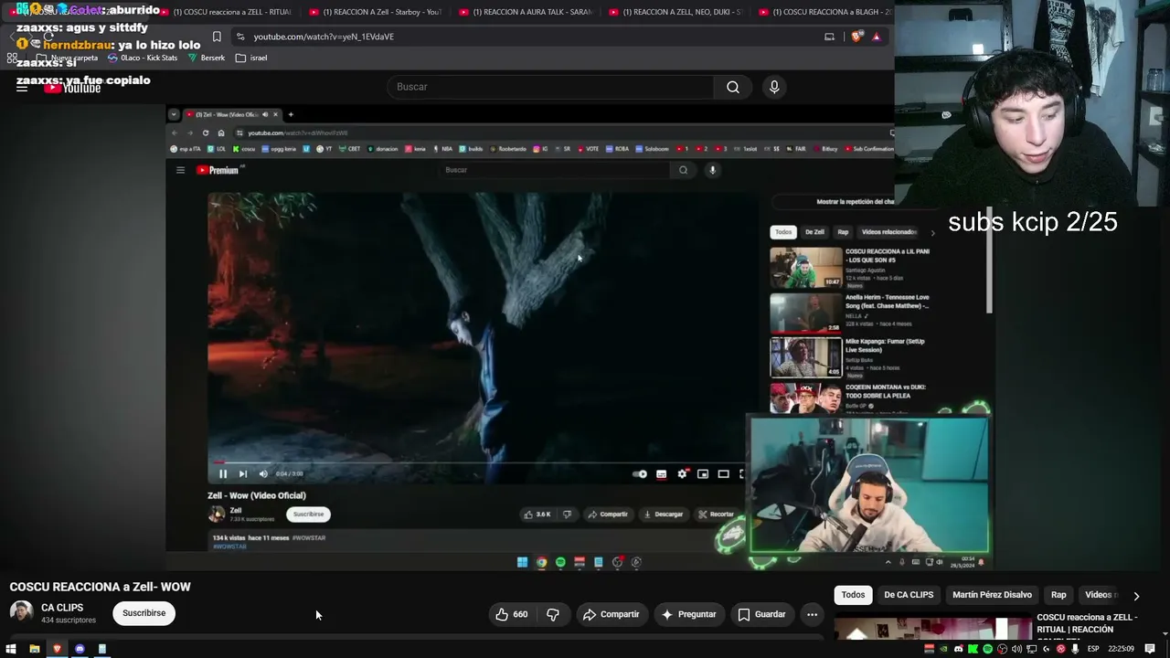Open the more actions three-dot menu
This screenshot has height=658, width=1170.
[x=812, y=614]
